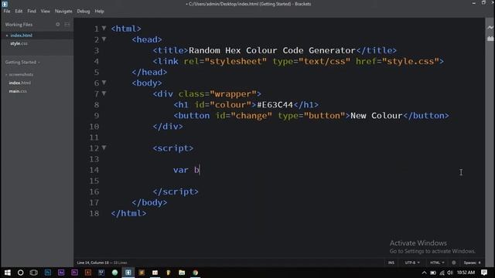
Task: Expand the screenshots folder
Action: pyautogui.click(x=19, y=75)
